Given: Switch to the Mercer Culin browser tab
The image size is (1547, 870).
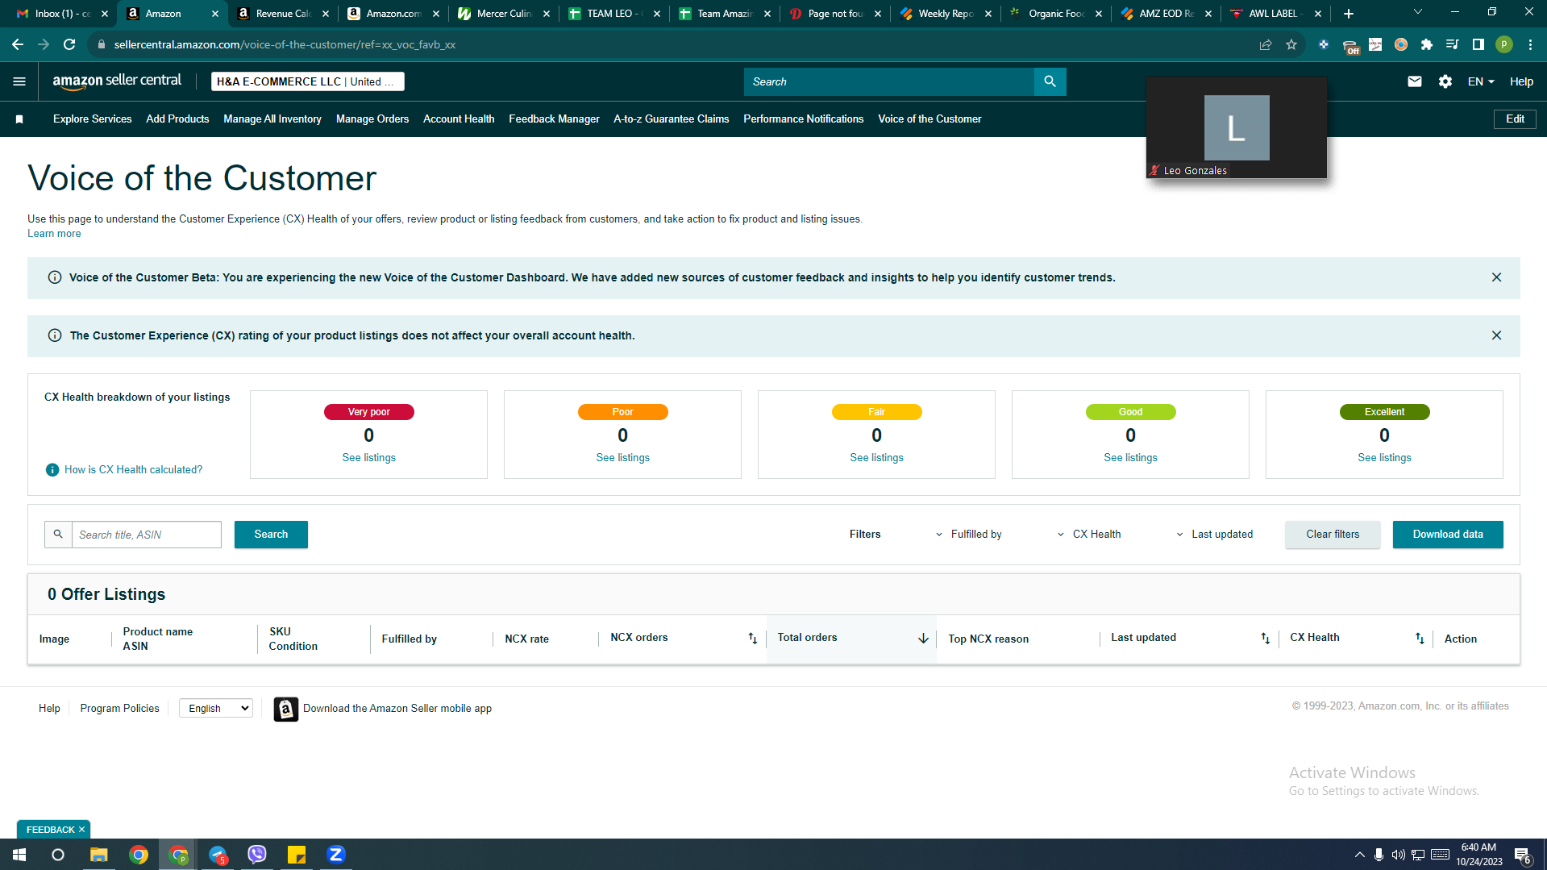Looking at the screenshot, I should pyautogui.click(x=503, y=14).
